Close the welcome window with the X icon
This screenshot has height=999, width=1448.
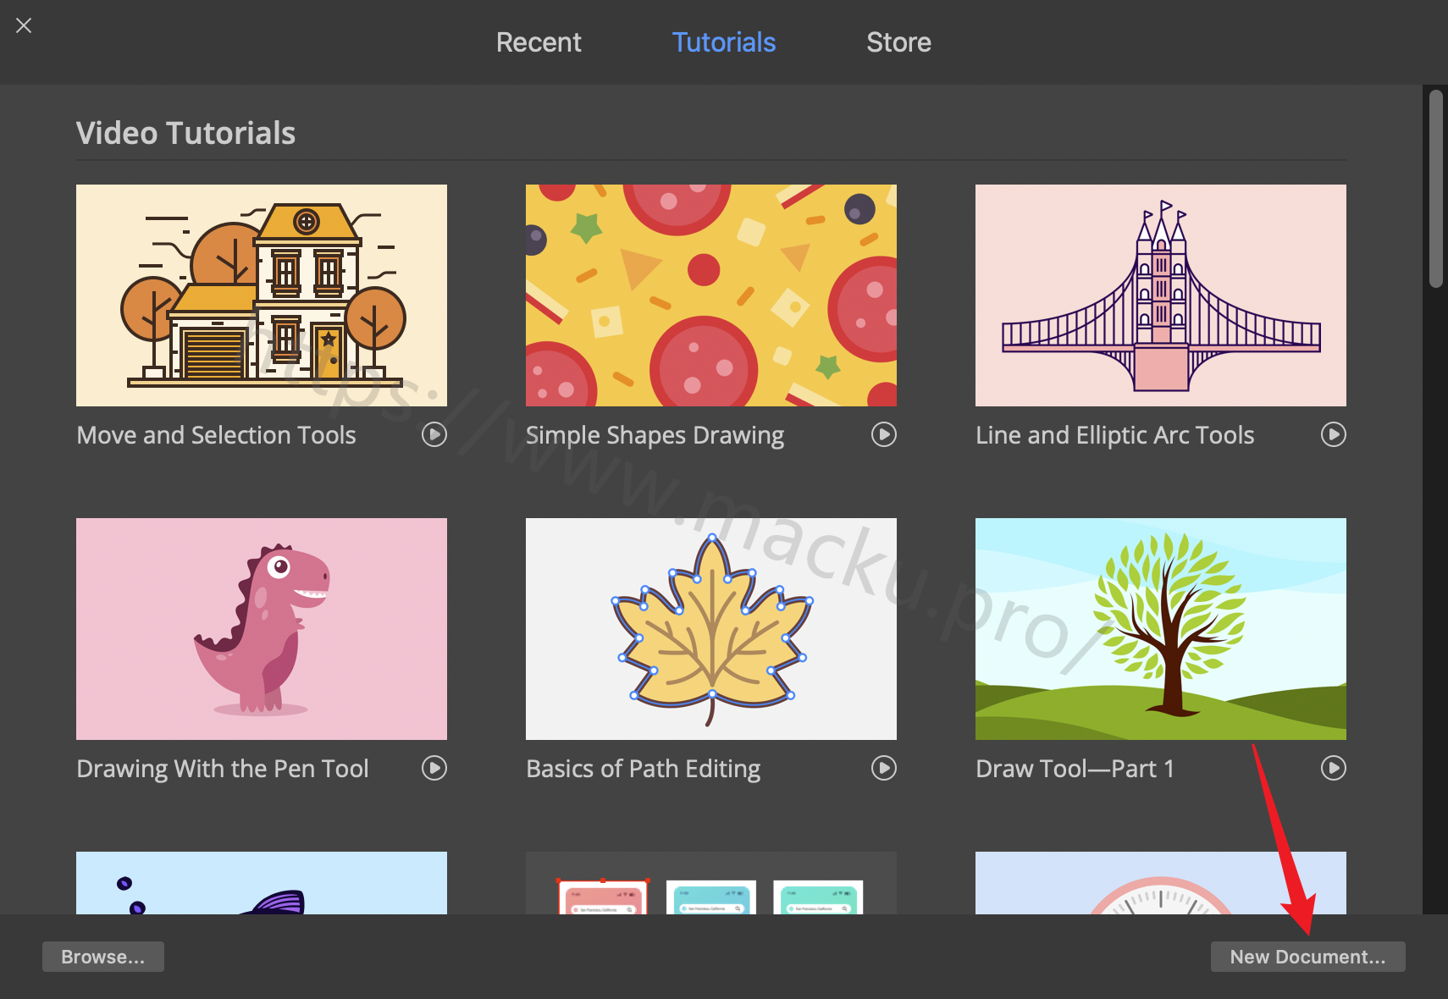pos(24,25)
